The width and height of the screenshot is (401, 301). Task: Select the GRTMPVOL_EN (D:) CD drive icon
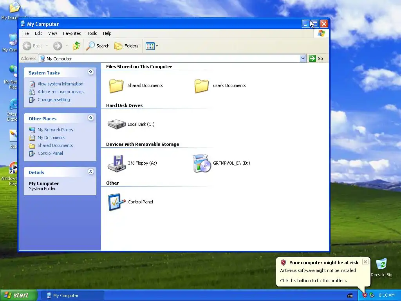202,163
